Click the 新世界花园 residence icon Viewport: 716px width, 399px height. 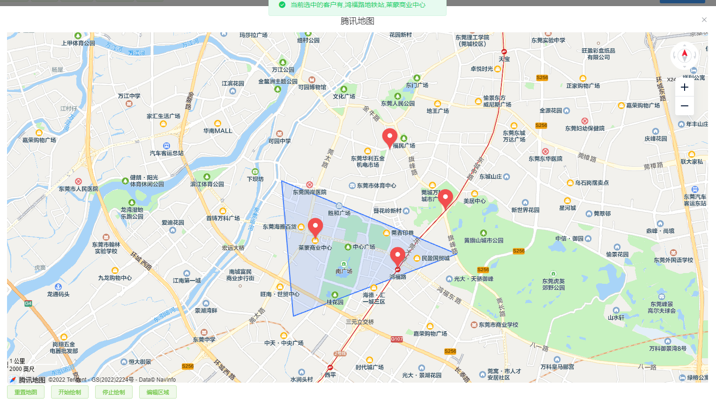525,203
